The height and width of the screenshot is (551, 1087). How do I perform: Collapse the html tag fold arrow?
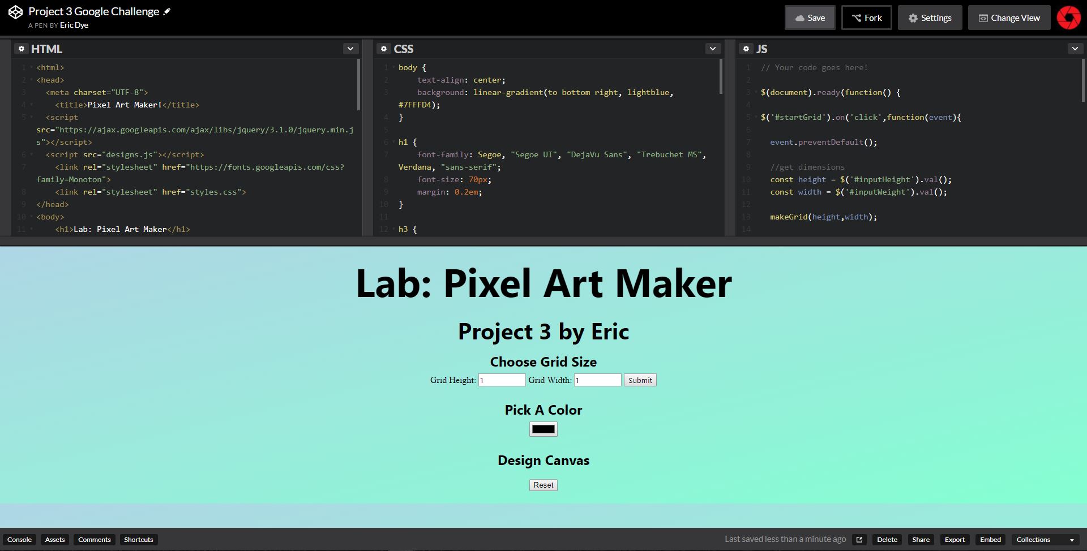pos(31,67)
